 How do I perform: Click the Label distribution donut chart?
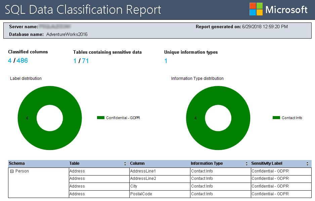point(50,118)
